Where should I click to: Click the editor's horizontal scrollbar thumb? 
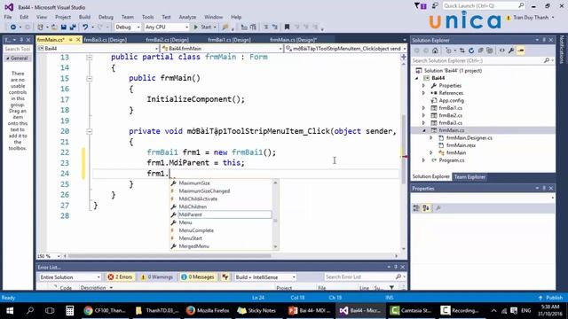[x=170, y=256]
